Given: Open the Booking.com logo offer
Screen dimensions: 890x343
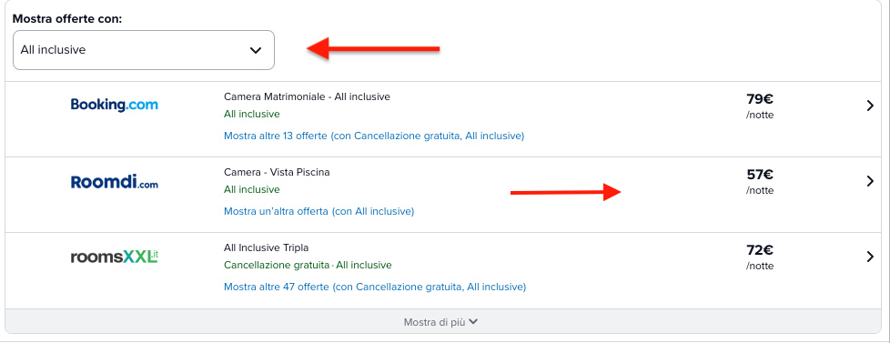Looking at the screenshot, I should (114, 105).
